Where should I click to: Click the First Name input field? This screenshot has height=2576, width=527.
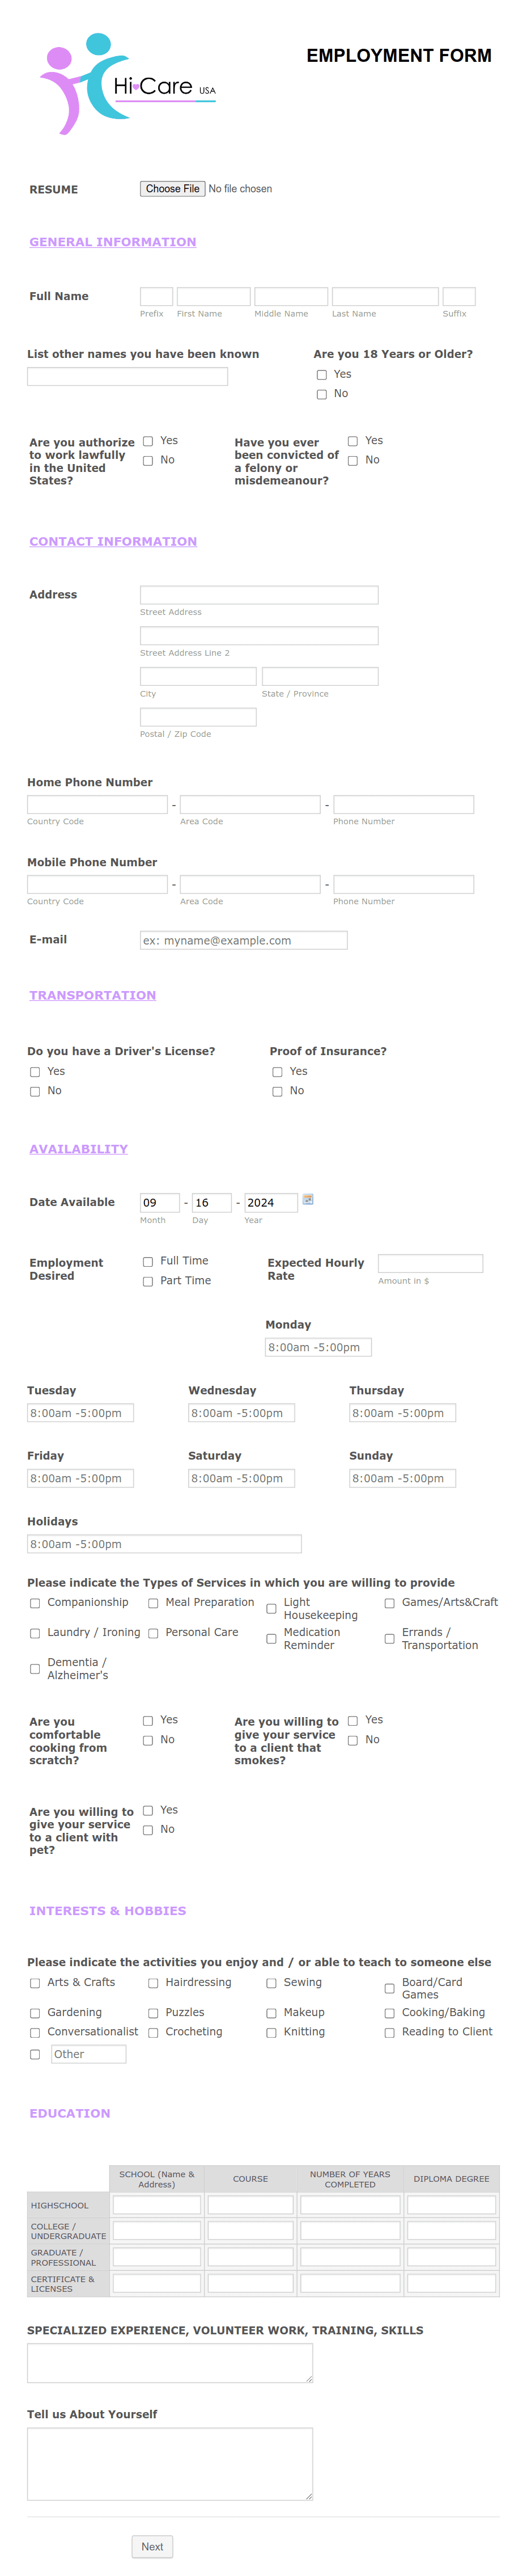point(214,296)
